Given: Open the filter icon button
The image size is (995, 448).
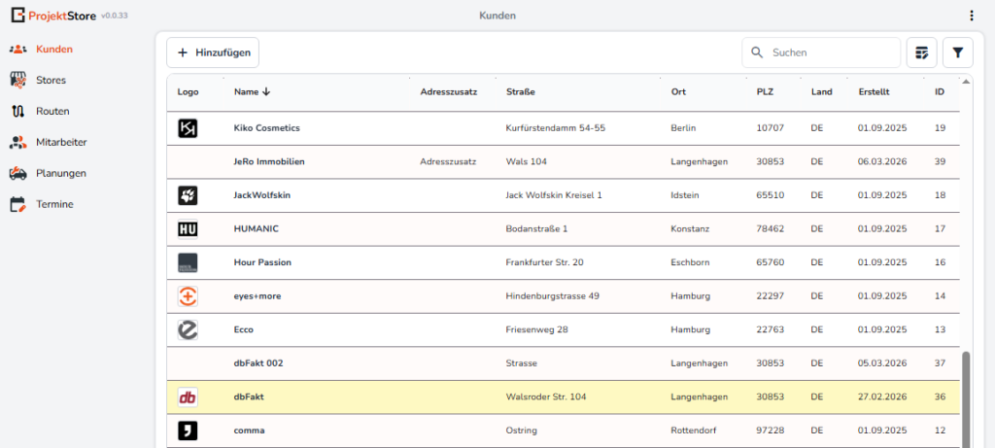Looking at the screenshot, I should pos(957,52).
